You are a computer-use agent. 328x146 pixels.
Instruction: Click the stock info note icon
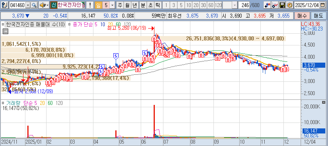(x=5, y=5)
